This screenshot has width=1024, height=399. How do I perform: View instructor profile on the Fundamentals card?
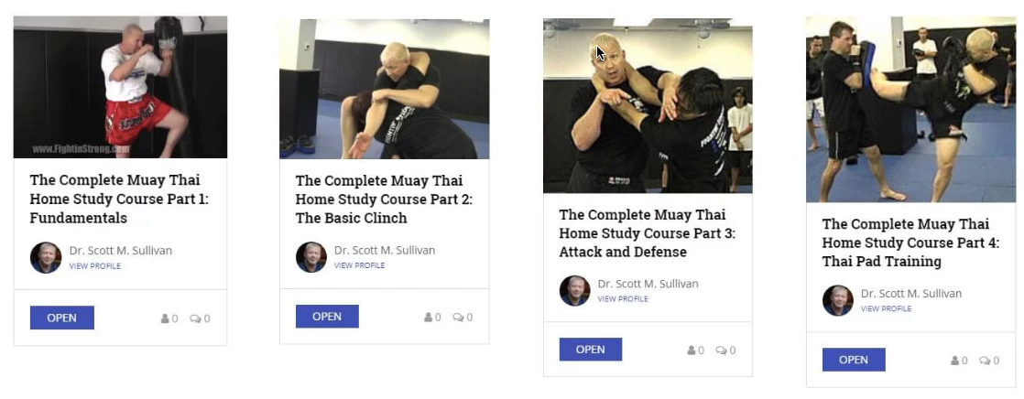point(94,265)
